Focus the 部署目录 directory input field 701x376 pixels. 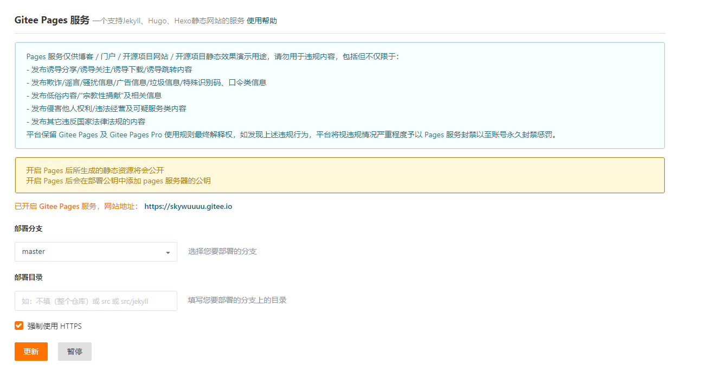click(96, 301)
